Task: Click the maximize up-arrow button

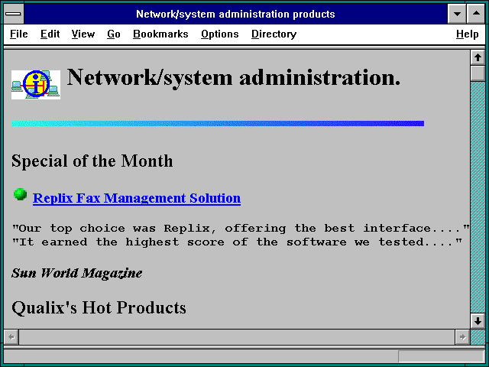Action: 476,14
